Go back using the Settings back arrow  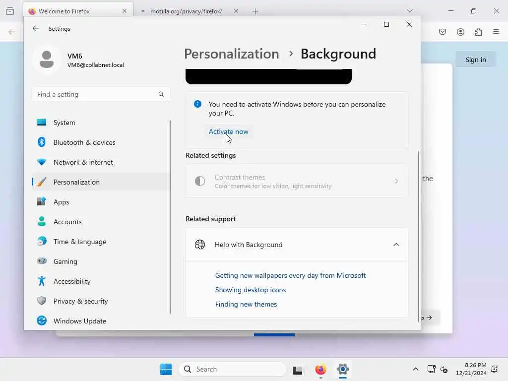[x=36, y=28]
